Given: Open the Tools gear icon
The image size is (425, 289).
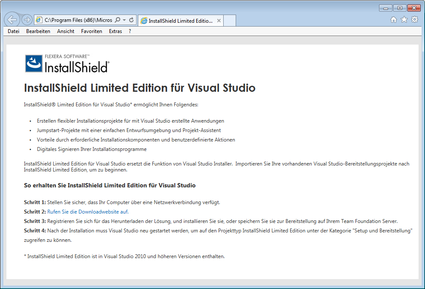Looking at the screenshot, I should pyautogui.click(x=415, y=19).
